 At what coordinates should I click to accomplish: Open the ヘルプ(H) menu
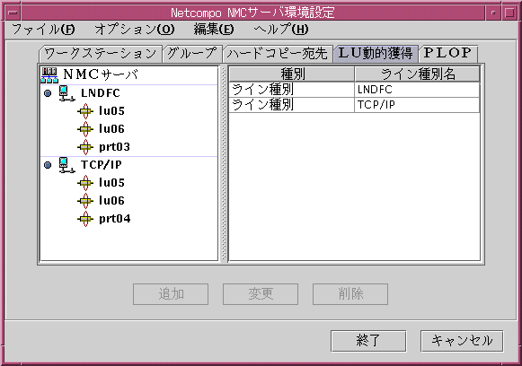pos(281,30)
